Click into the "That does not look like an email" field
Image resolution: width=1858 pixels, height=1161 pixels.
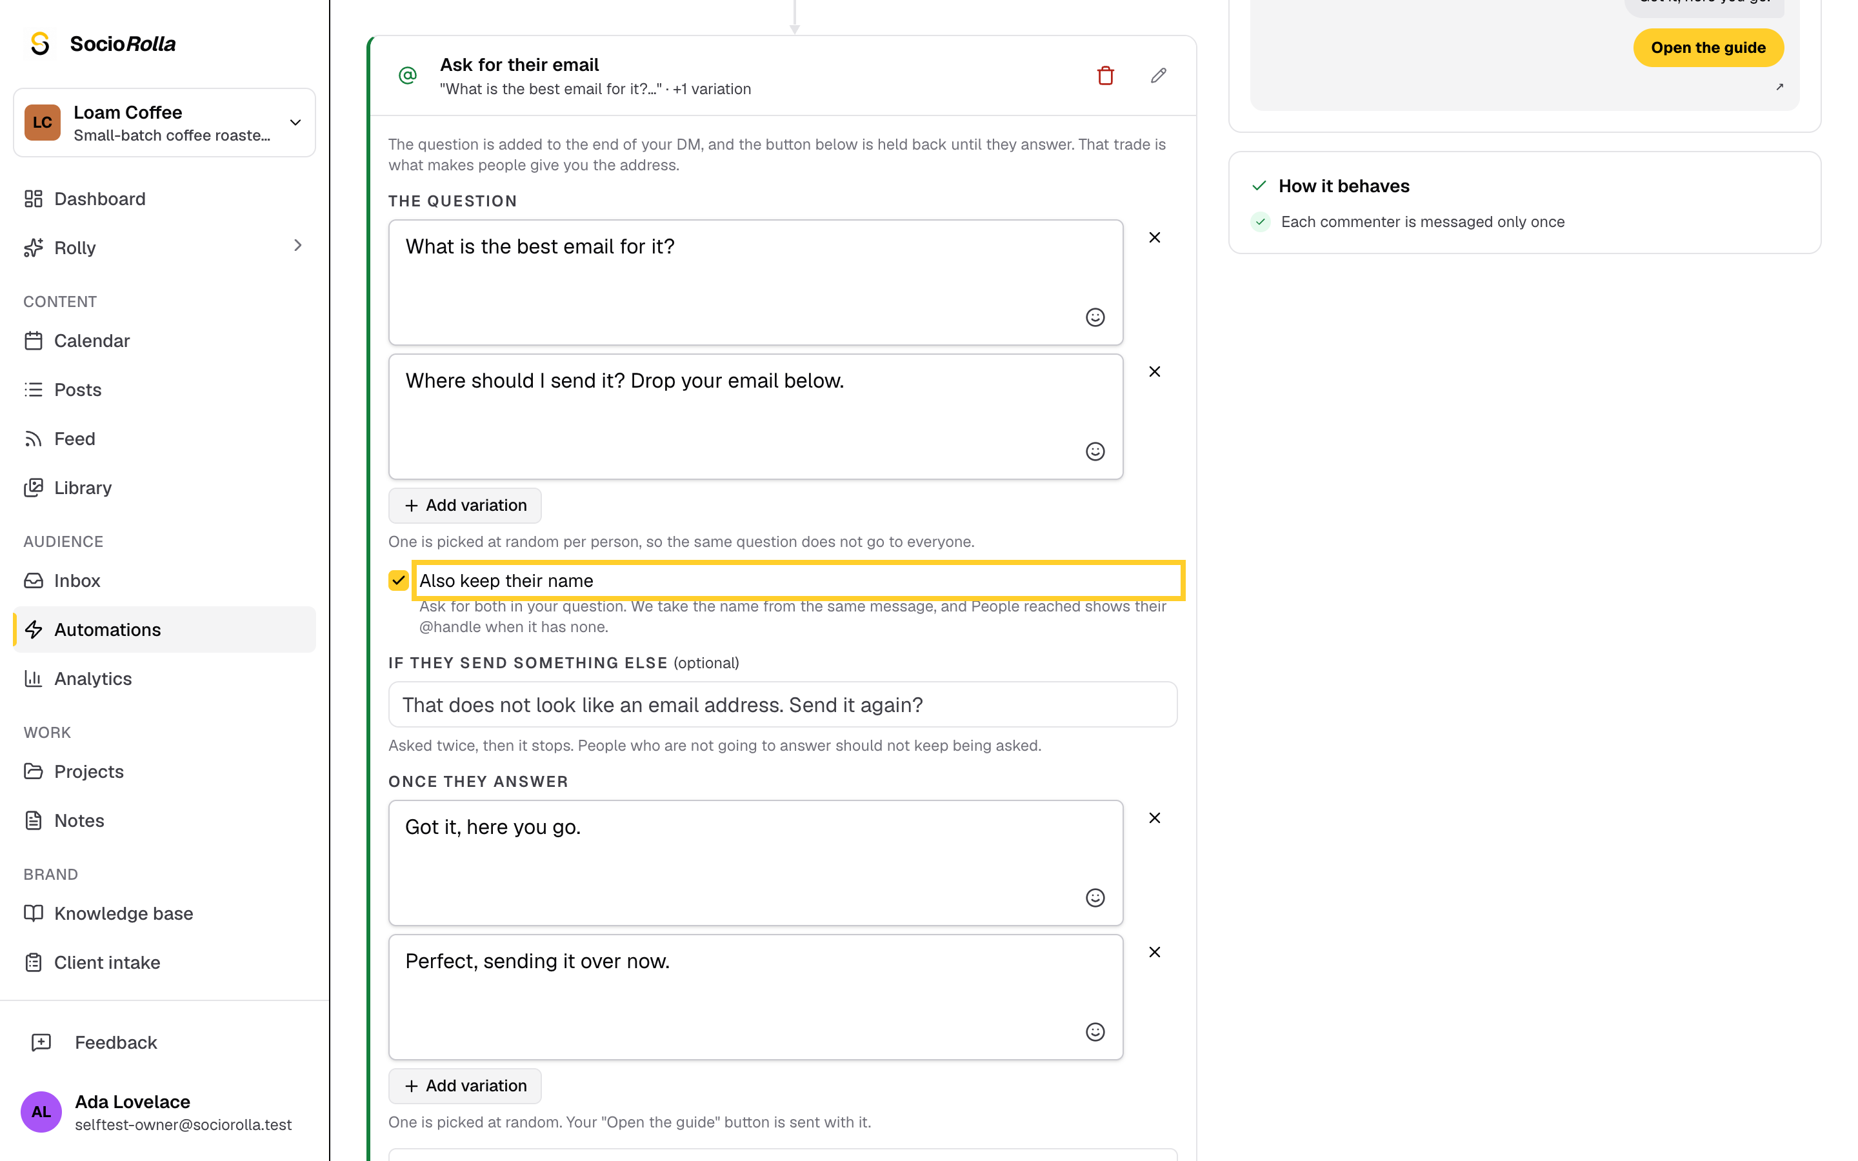783,705
